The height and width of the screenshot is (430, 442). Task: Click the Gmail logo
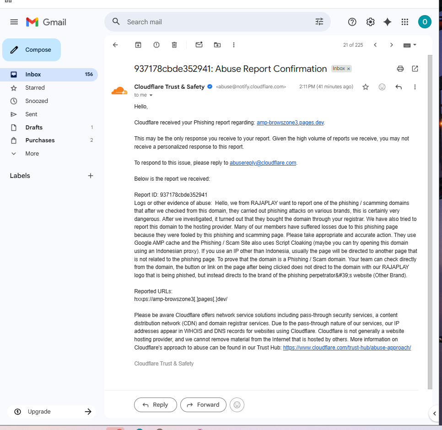[46, 22]
